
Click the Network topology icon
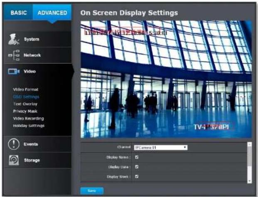[x=14, y=55]
